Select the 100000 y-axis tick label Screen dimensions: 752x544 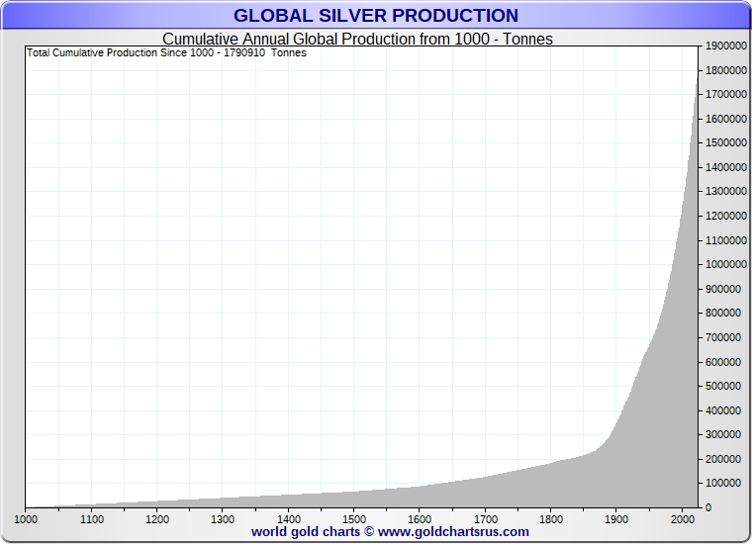(x=724, y=484)
